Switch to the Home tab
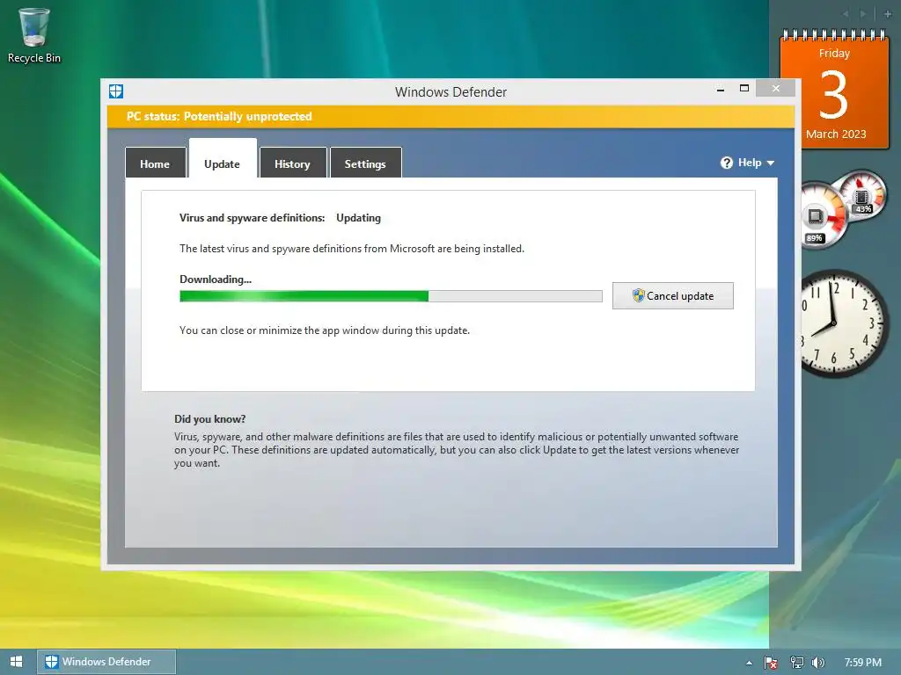This screenshot has width=901, height=675. [x=155, y=163]
